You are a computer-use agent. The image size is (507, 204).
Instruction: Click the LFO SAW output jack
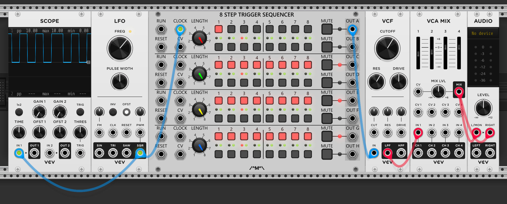126,153
